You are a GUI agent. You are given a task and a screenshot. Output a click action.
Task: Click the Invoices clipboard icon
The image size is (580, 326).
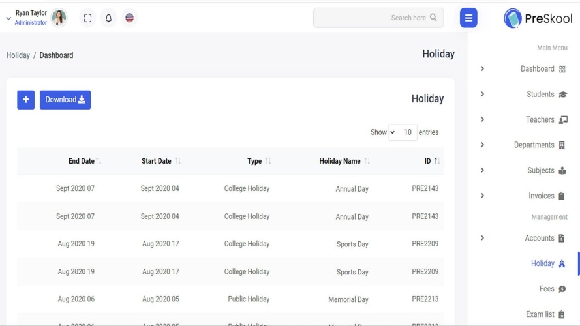[562, 196]
